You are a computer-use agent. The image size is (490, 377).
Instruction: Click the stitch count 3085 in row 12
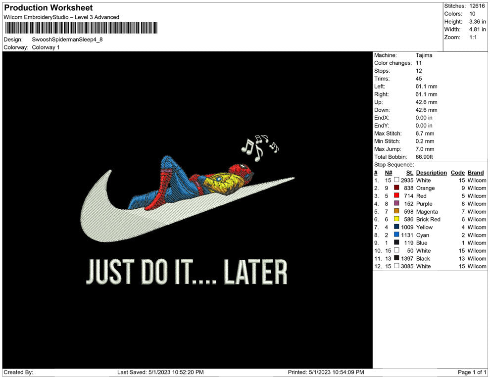pos(407,266)
